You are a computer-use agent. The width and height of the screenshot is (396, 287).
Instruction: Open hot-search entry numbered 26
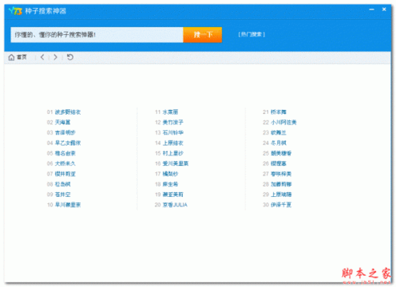(x=279, y=164)
